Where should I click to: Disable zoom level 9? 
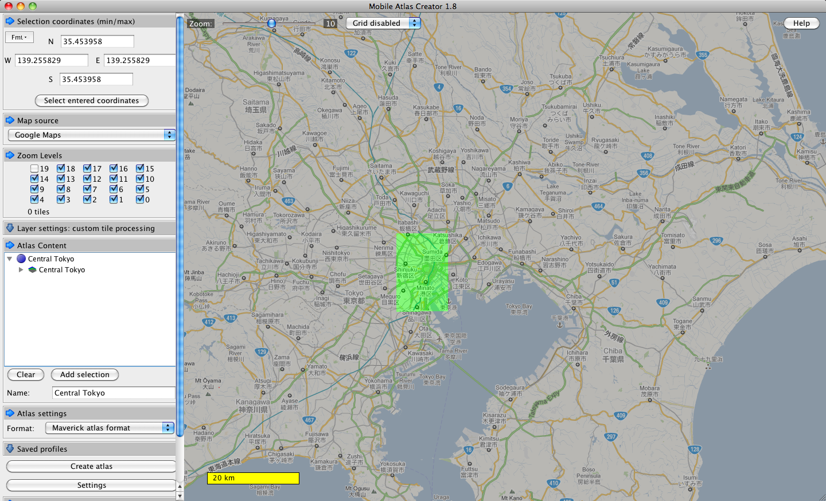34,189
